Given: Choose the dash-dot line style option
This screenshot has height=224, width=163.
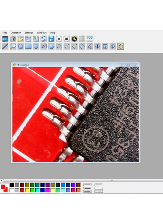Looking at the screenshot, I should [x=99, y=188].
